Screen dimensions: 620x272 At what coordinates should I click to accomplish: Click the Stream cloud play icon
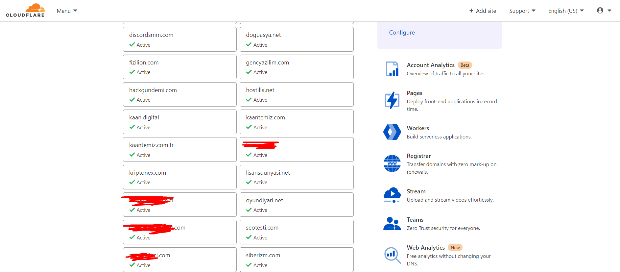392,195
